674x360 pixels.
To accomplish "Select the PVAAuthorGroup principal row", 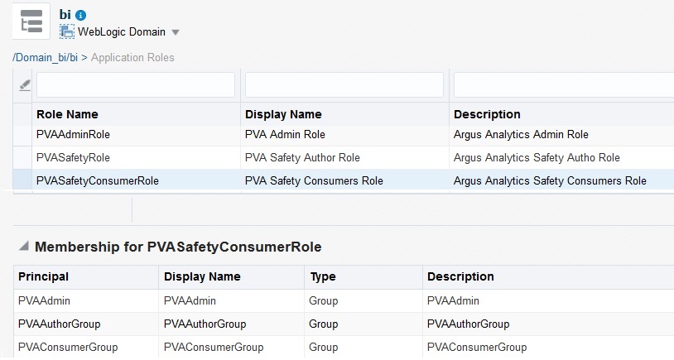I will click(x=59, y=324).
